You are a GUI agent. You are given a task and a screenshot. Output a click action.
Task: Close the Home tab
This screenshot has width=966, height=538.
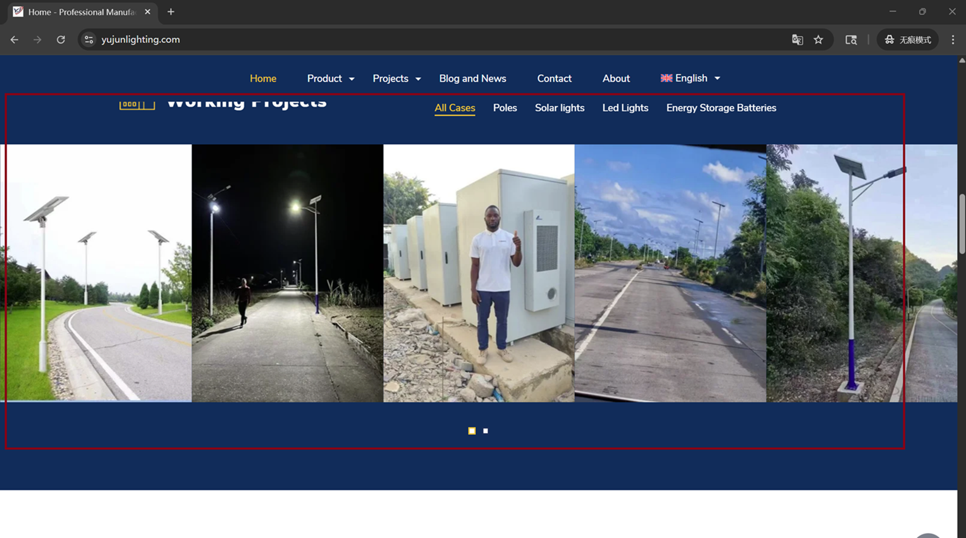click(x=147, y=12)
